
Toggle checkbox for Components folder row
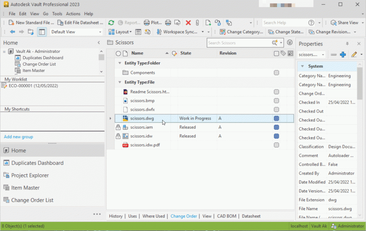pos(276,73)
